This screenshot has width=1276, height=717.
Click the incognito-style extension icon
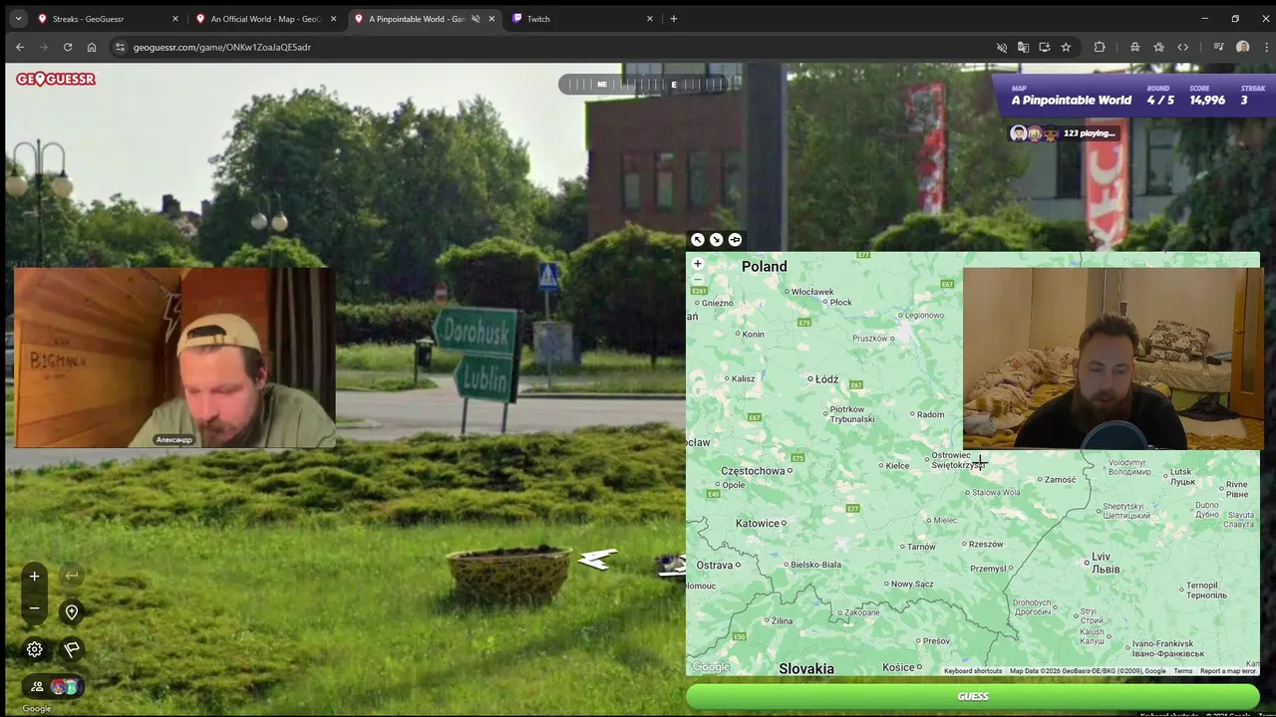coord(1134,47)
